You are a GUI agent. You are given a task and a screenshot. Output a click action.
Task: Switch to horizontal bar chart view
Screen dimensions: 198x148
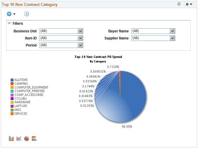[x=34, y=139]
